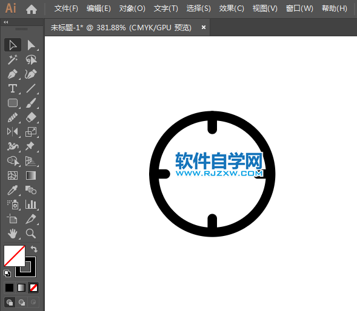
Task: Activate the Slice tool
Action: click(x=31, y=219)
